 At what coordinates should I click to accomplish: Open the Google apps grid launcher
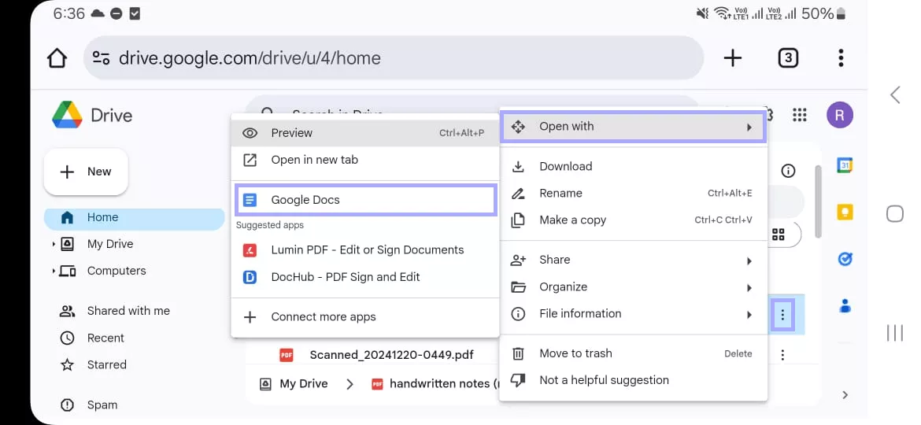800,115
